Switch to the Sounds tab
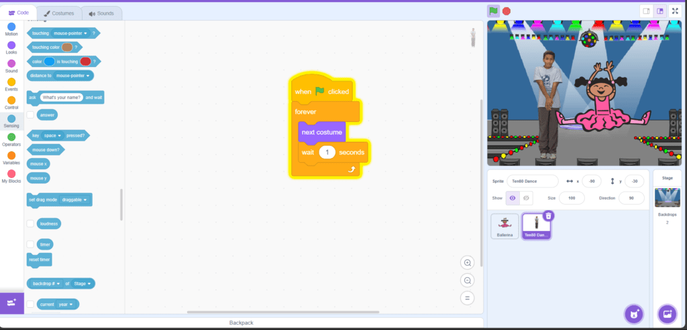 pos(101,13)
